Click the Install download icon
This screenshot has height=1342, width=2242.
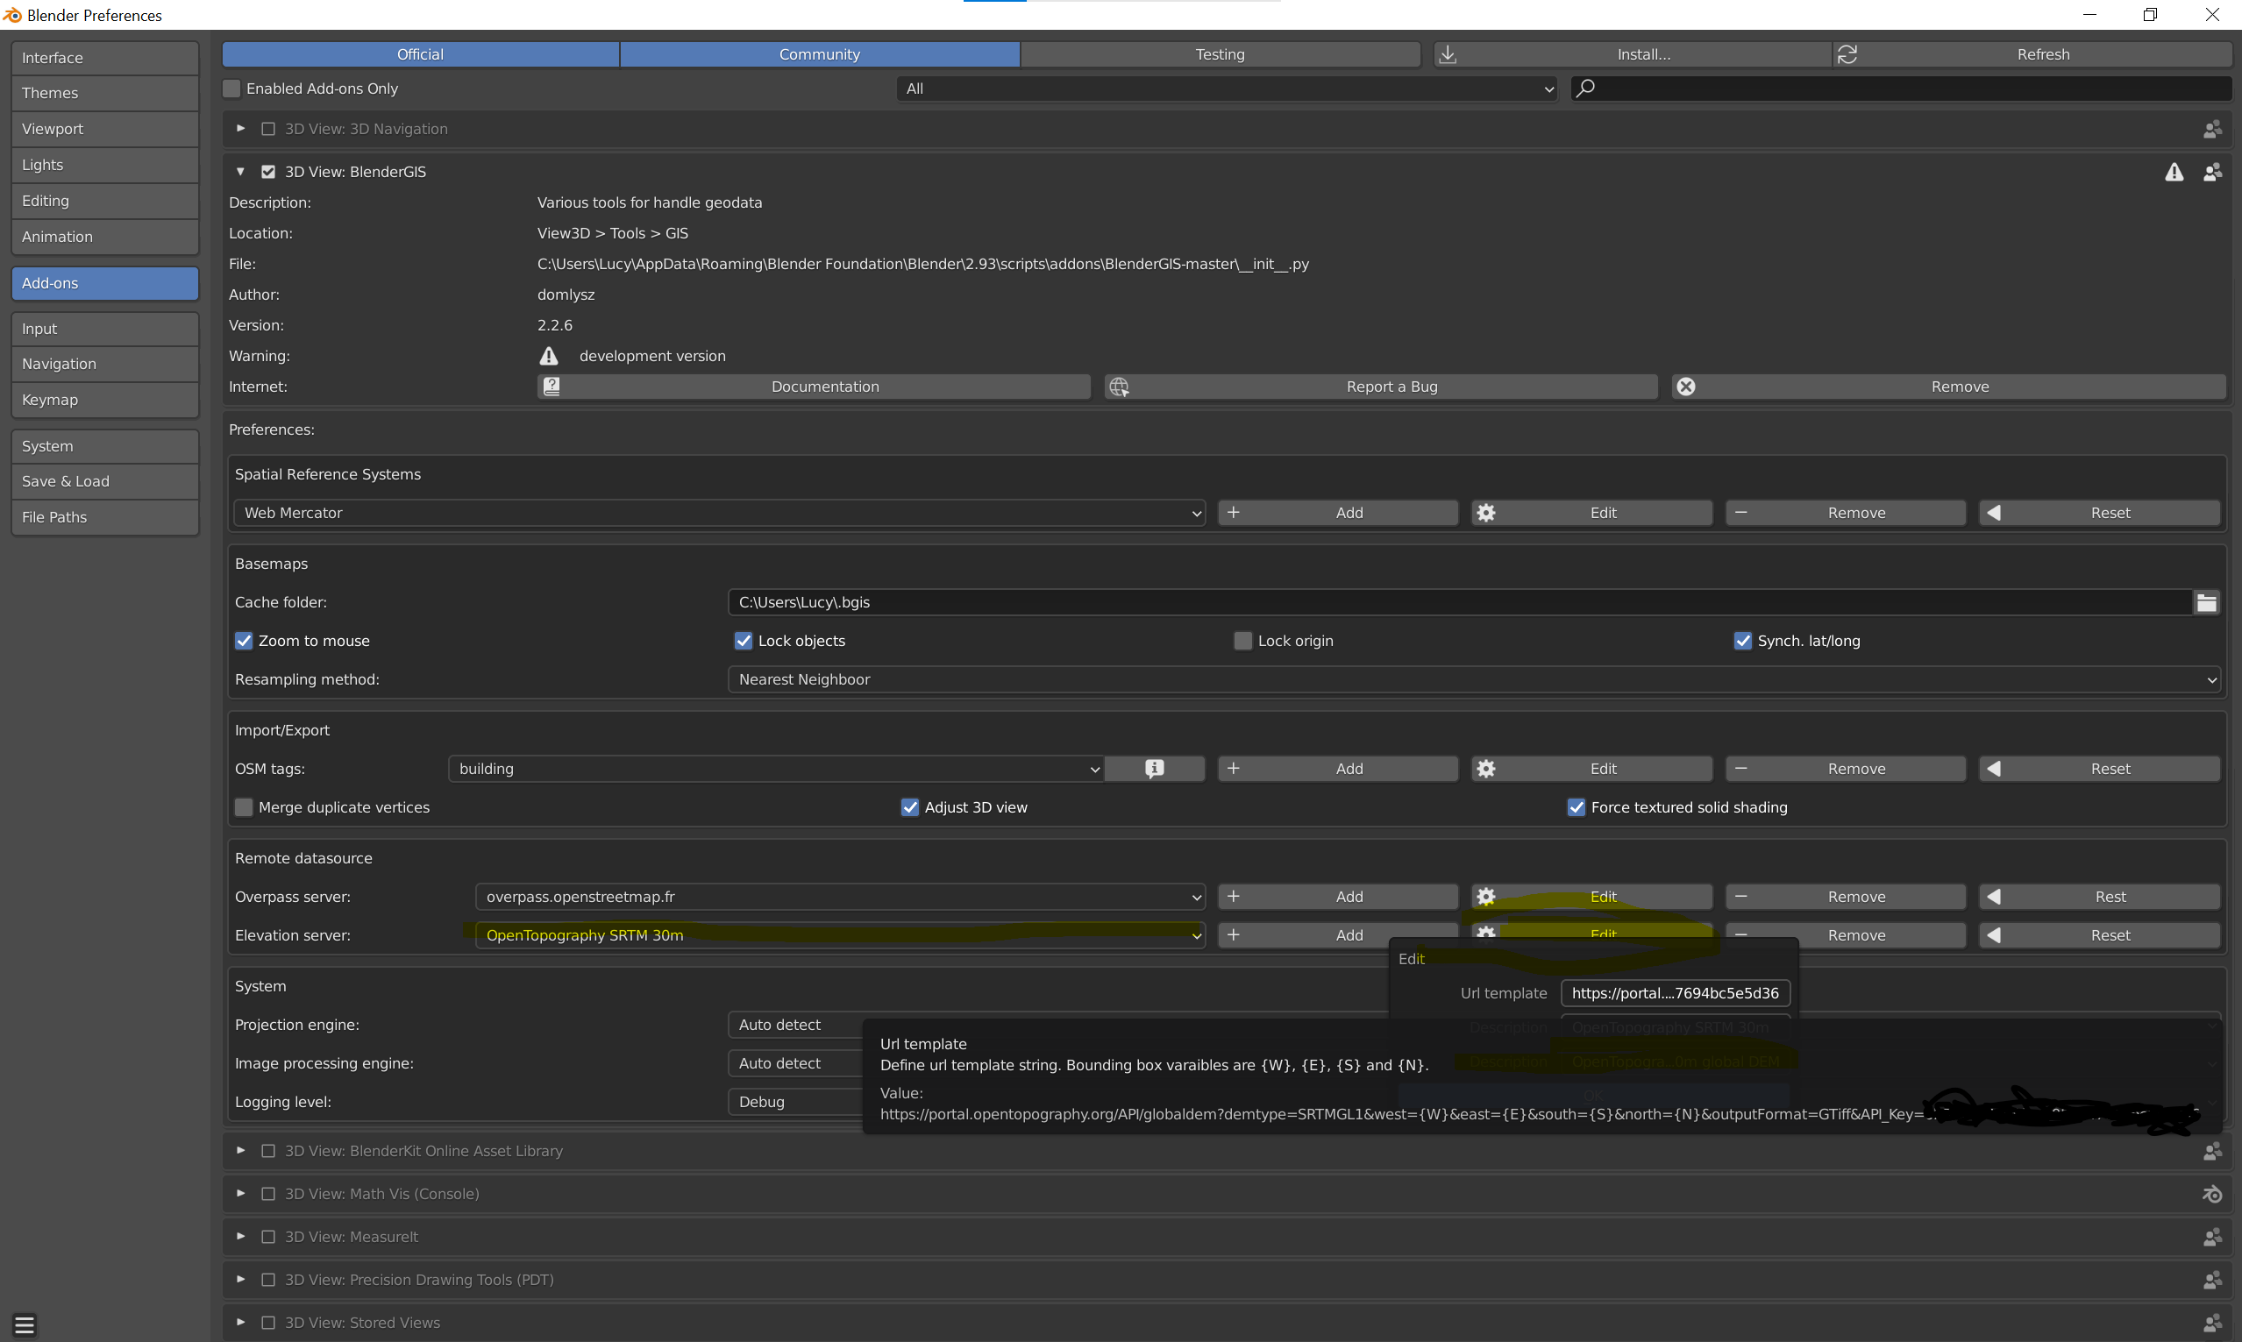(x=1448, y=54)
